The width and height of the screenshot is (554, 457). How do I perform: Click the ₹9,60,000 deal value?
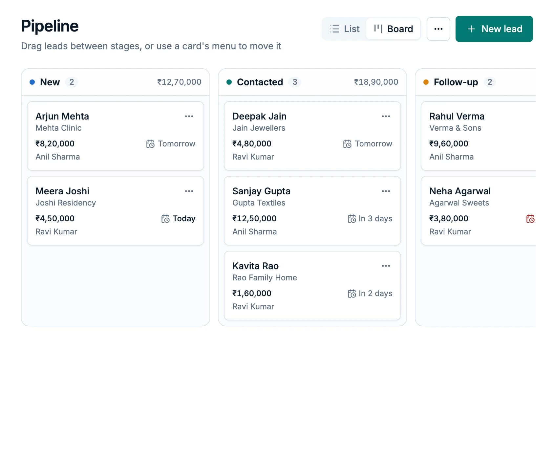click(x=449, y=144)
